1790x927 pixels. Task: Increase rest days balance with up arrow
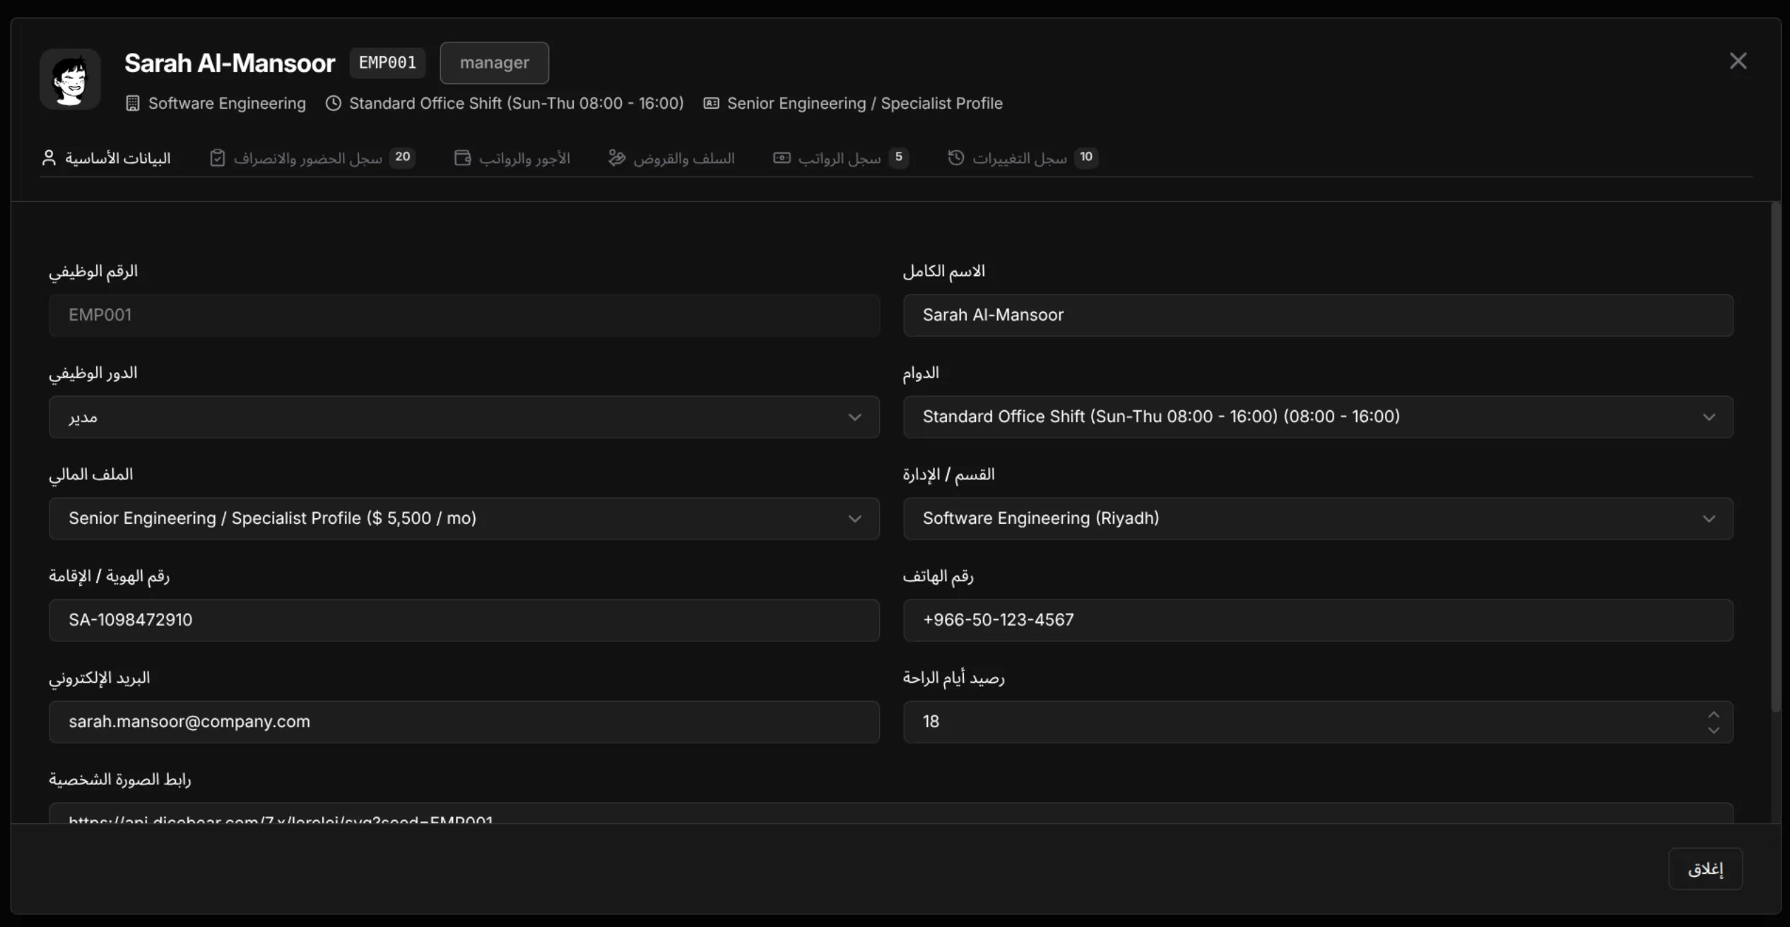1714,714
